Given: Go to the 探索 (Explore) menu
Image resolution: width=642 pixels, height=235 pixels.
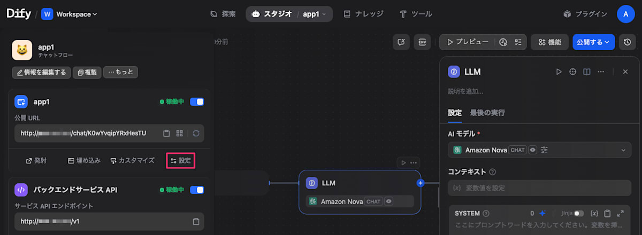Looking at the screenshot, I should (223, 14).
